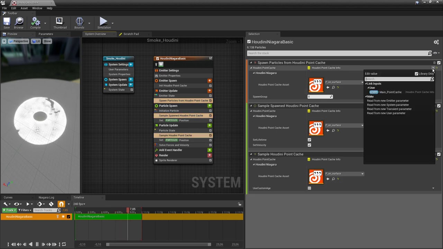443x249 pixels.
Task: Browse to the P_on_surface asset in Spawn Particles module
Action: (x=333, y=87)
